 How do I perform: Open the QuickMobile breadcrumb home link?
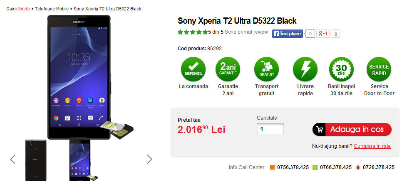(x=18, y=9)
